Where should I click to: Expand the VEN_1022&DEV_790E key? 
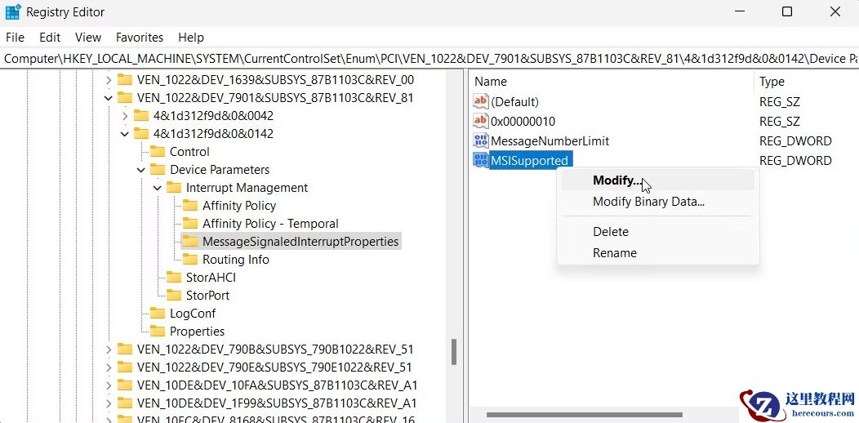coord(109,367)
